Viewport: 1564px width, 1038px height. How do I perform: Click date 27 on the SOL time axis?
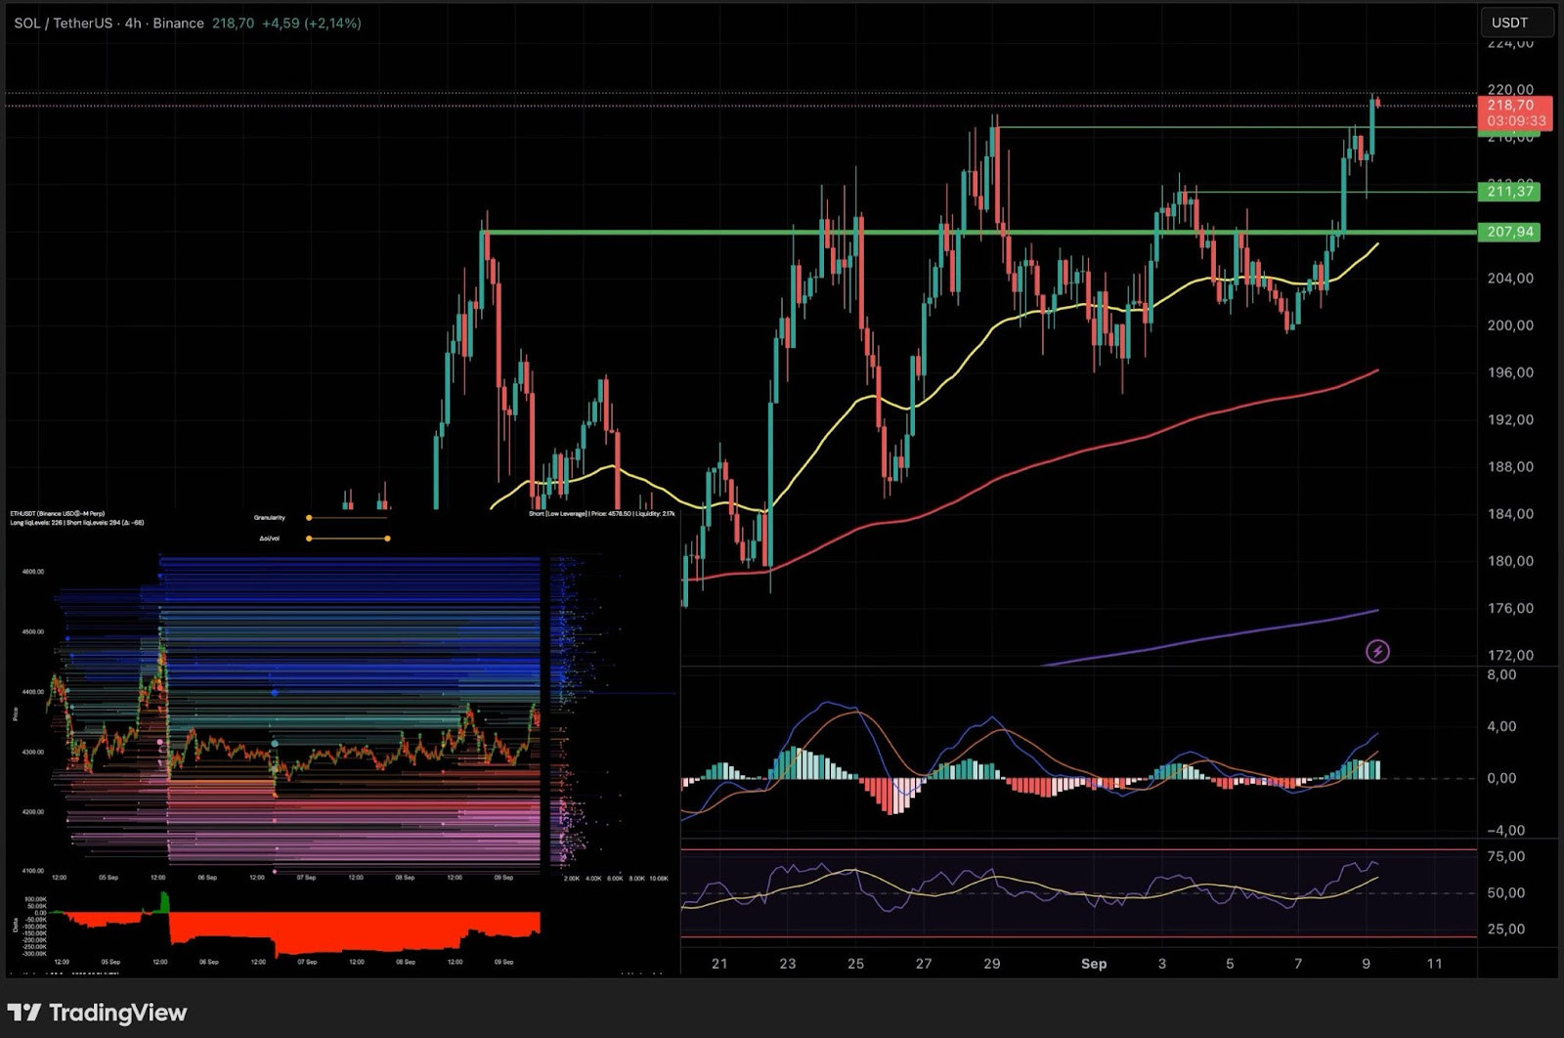[924, 964]
